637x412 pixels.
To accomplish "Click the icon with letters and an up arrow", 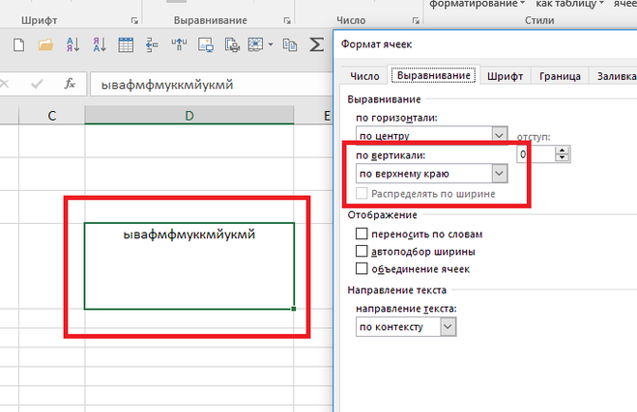I will coord(179,44).
